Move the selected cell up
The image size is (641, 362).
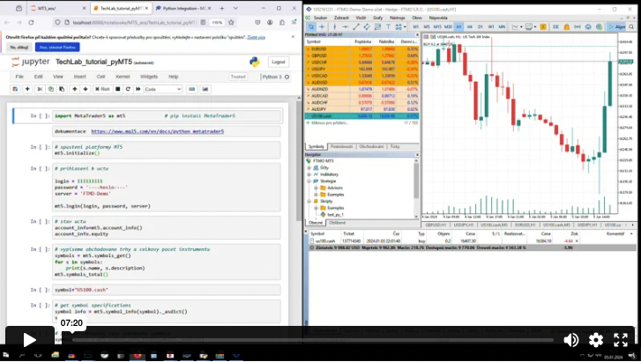click(74, 89)
